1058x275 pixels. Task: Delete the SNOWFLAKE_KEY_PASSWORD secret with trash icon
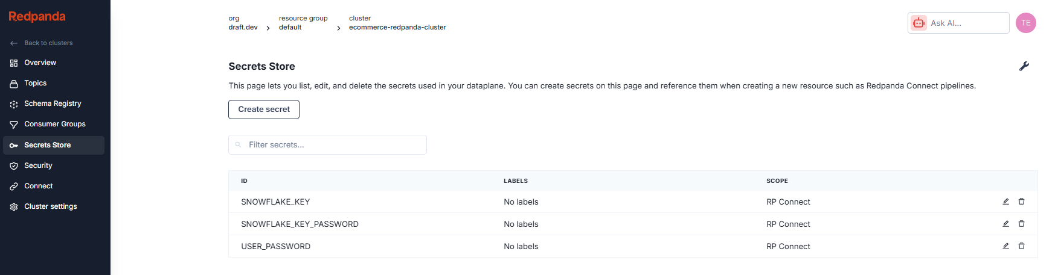(1022, 224)
